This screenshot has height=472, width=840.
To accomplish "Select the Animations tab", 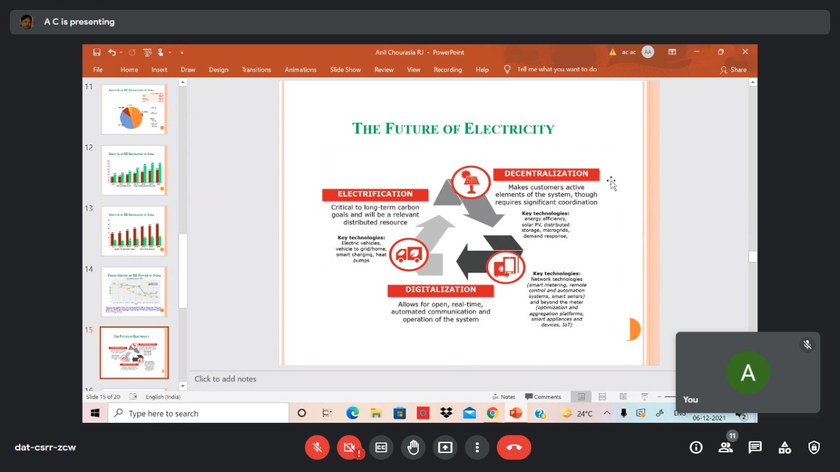I will tap(301, 70).
